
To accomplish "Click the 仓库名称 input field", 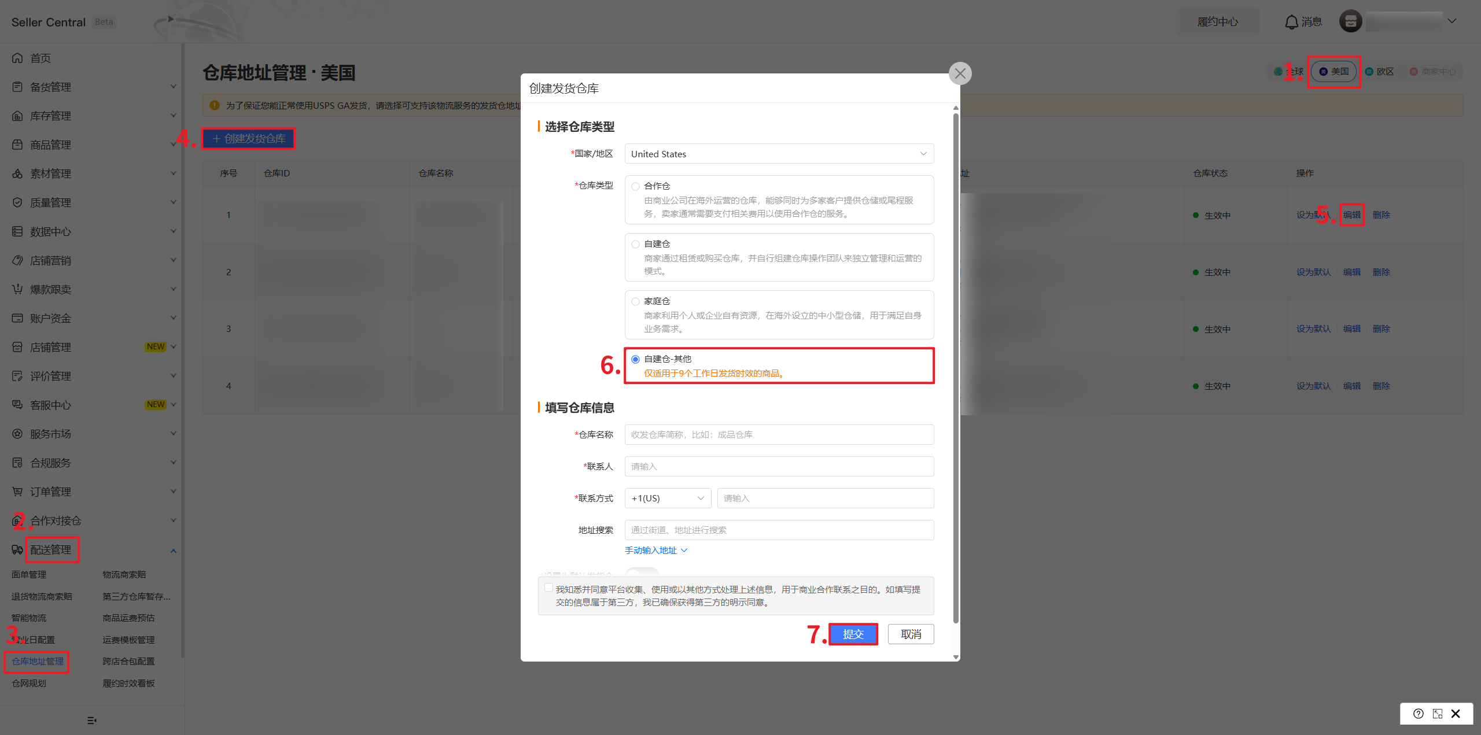I will coord(779,434).
